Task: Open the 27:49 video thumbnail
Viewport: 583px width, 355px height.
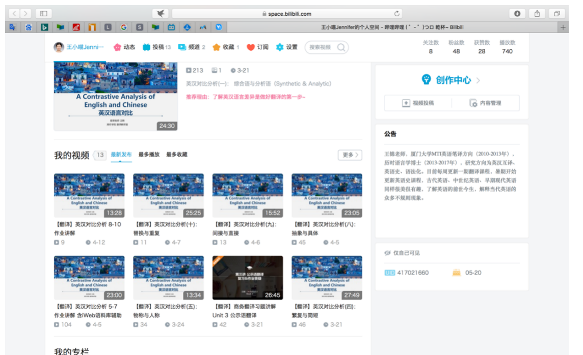Action: 327,278
